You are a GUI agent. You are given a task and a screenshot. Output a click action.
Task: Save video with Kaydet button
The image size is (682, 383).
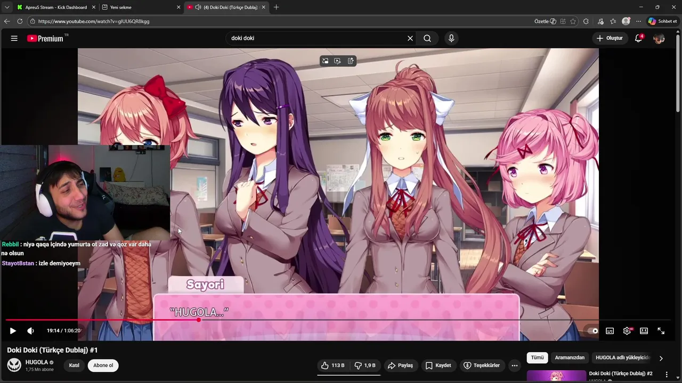click(x=438, y=365)
